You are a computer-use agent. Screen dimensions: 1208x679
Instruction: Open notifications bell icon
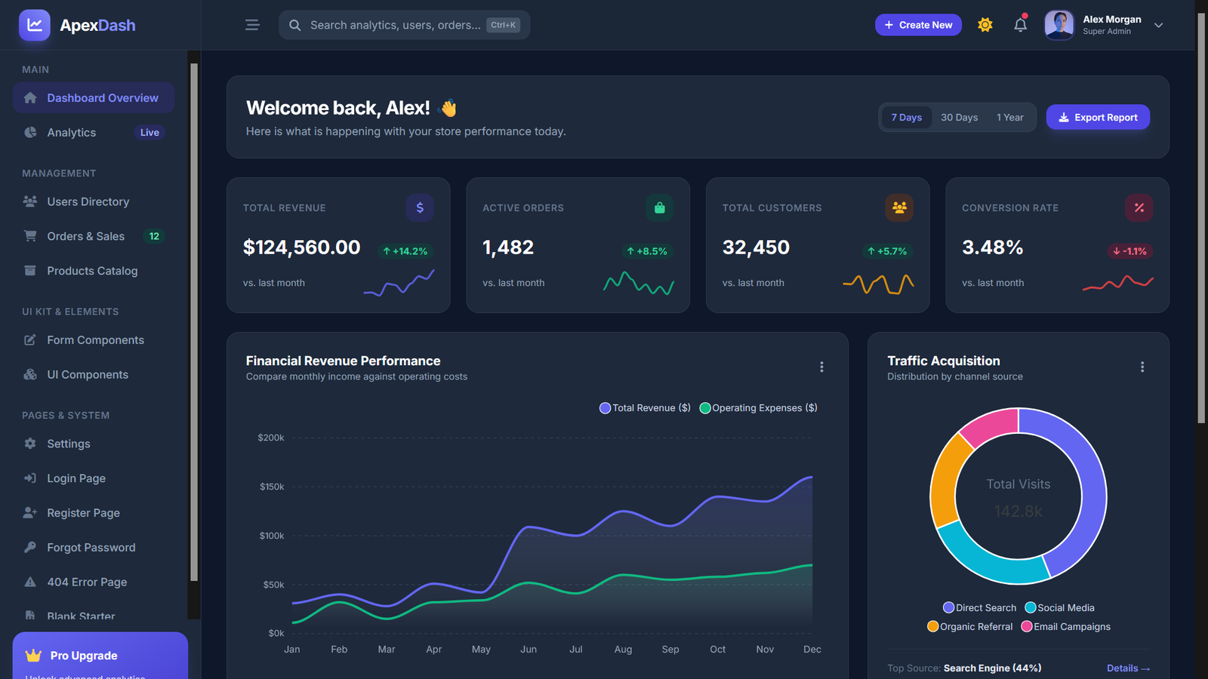[x=1020, y=24]
